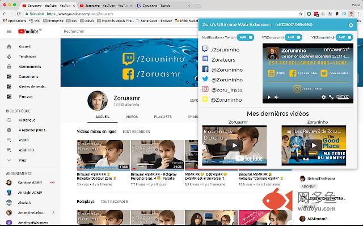
Task: Toggle YT(Zoruninho) notifications switch
Action: [x=344, y=37]
